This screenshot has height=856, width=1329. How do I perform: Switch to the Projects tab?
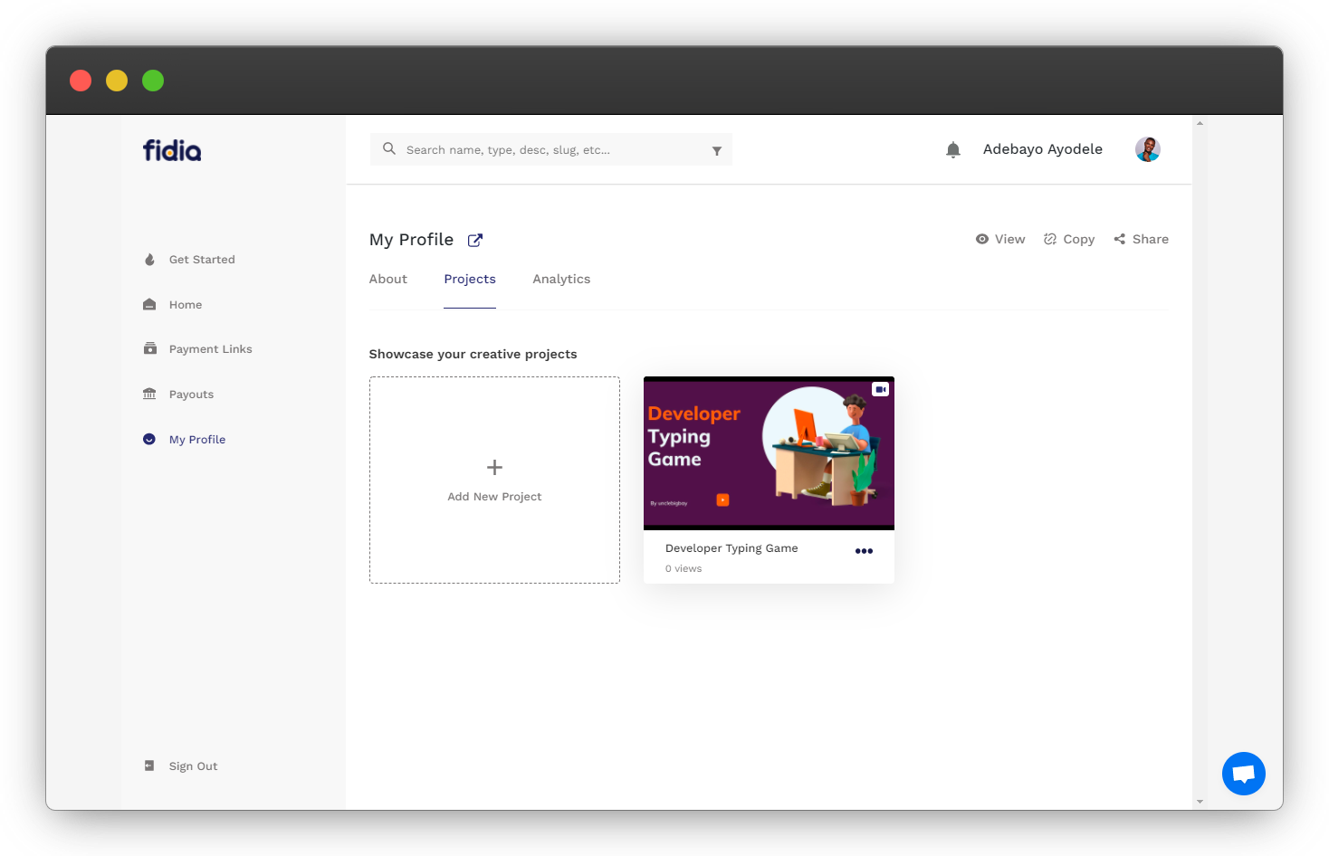coord(470,279)
